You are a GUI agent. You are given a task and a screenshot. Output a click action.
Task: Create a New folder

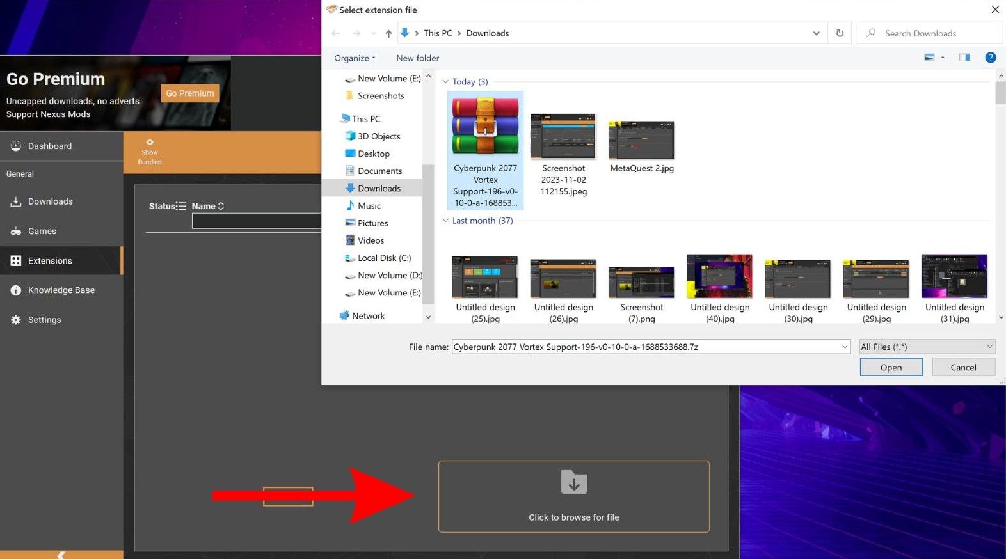tap(418, 58)
